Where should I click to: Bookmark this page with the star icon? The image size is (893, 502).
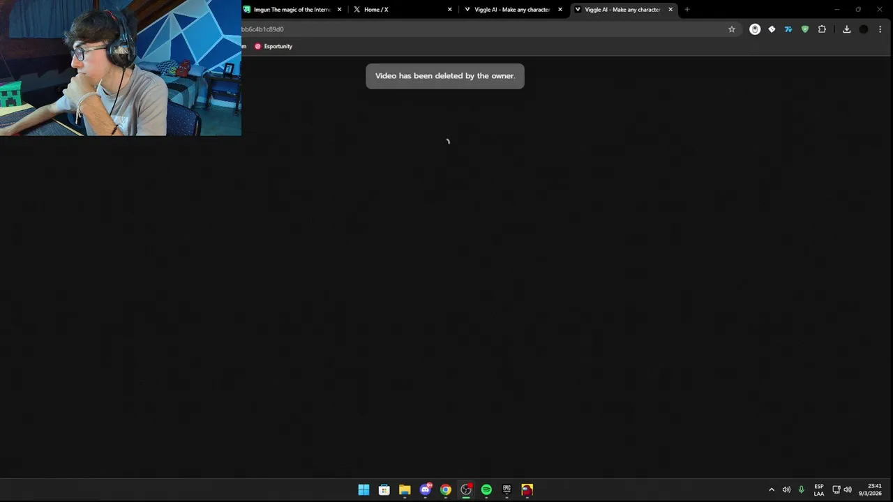click(732, 29)
